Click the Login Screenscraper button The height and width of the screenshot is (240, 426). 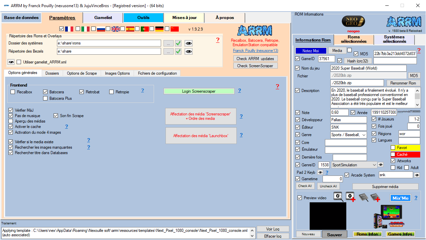(199, 91)
